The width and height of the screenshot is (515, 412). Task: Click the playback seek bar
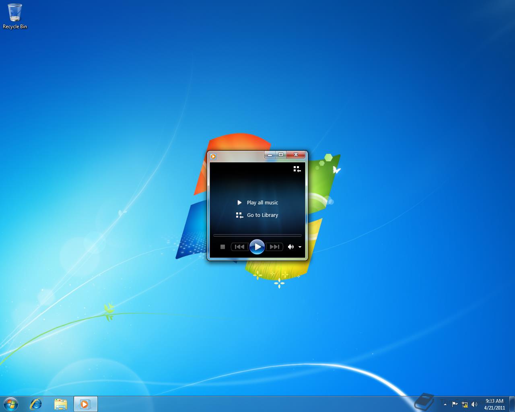pos(257,235)
